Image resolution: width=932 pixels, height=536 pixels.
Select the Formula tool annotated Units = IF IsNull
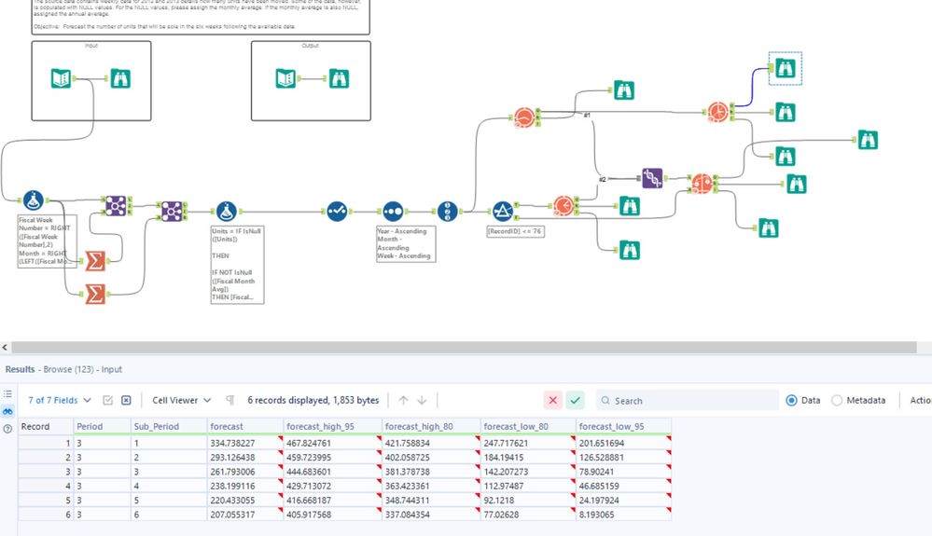coord(226,212)
